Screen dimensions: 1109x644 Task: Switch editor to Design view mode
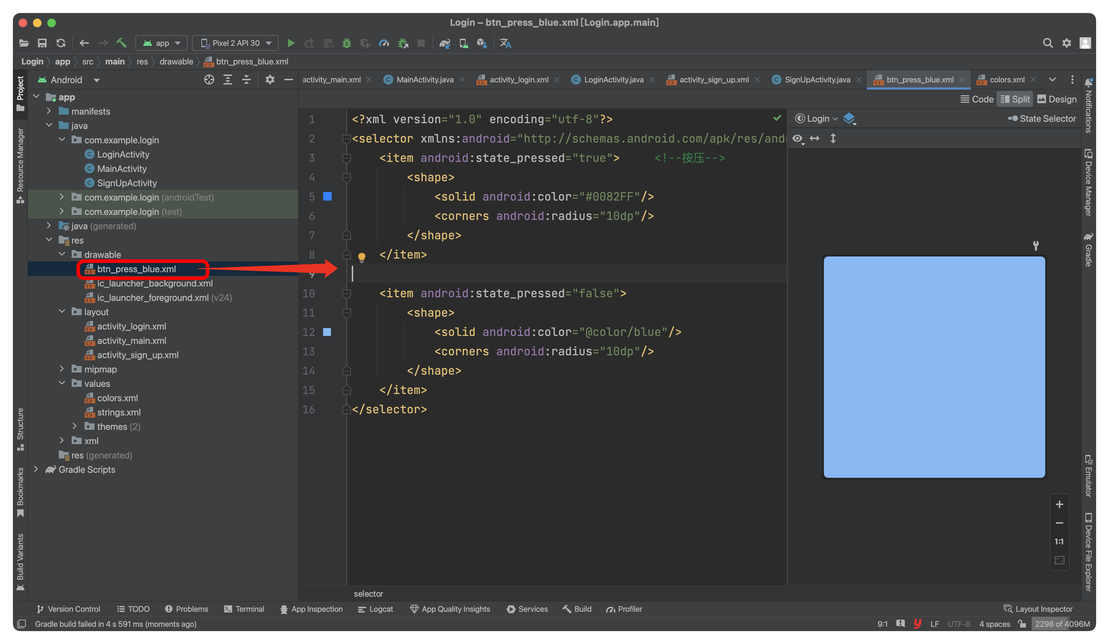point(1057,100)
